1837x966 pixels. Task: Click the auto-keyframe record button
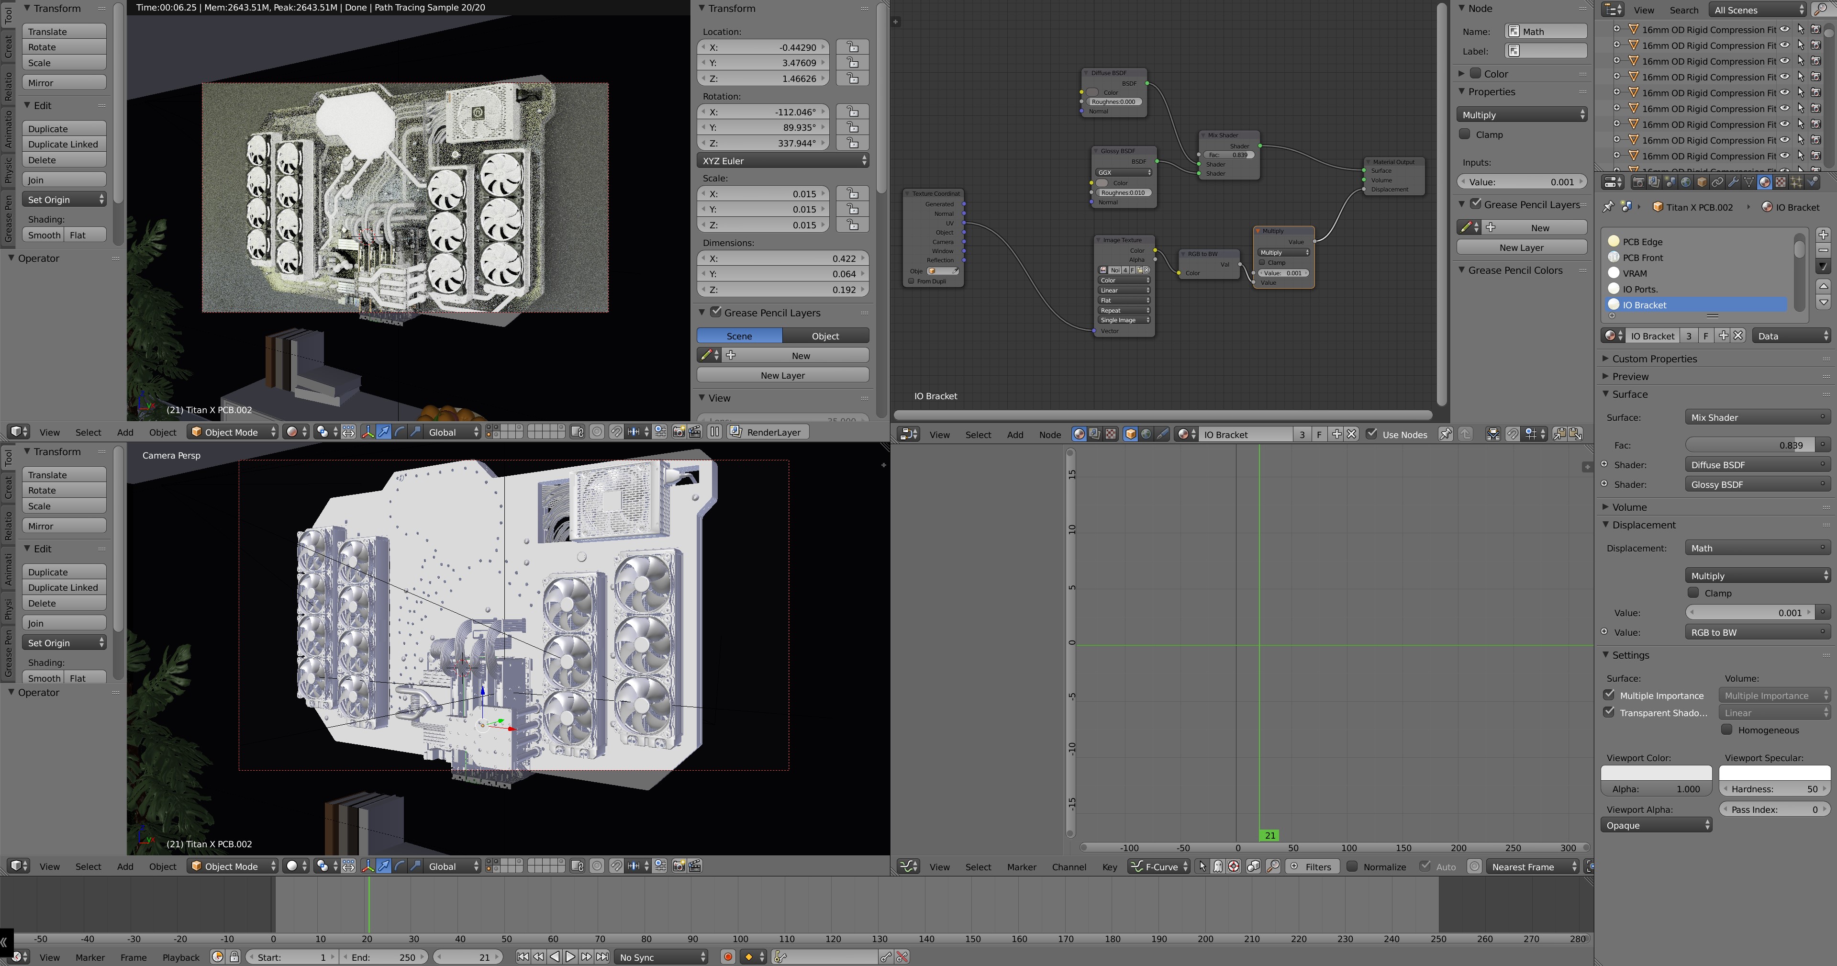(x=727, y=957)
